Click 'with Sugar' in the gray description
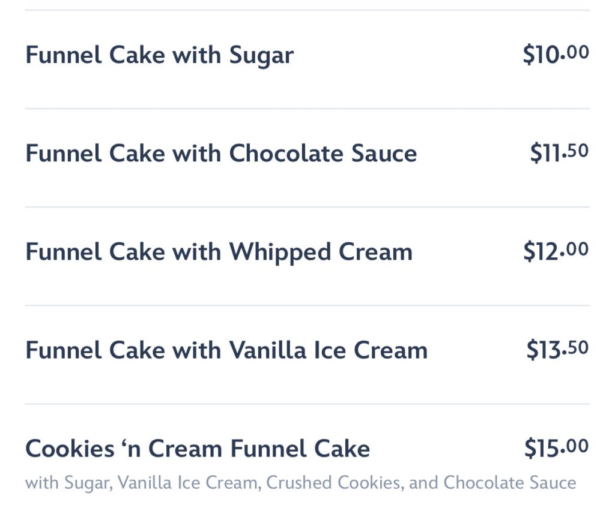The image size is (615, 511). (x=67, y=483)
